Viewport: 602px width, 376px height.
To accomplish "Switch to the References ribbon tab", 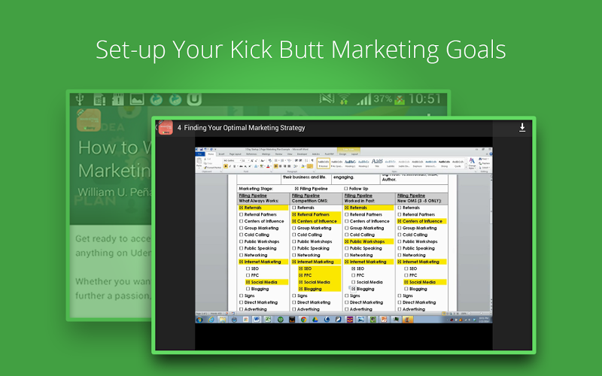I will tap(251, 154).
